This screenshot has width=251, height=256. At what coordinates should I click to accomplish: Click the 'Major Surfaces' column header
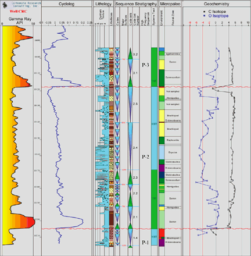124,20
